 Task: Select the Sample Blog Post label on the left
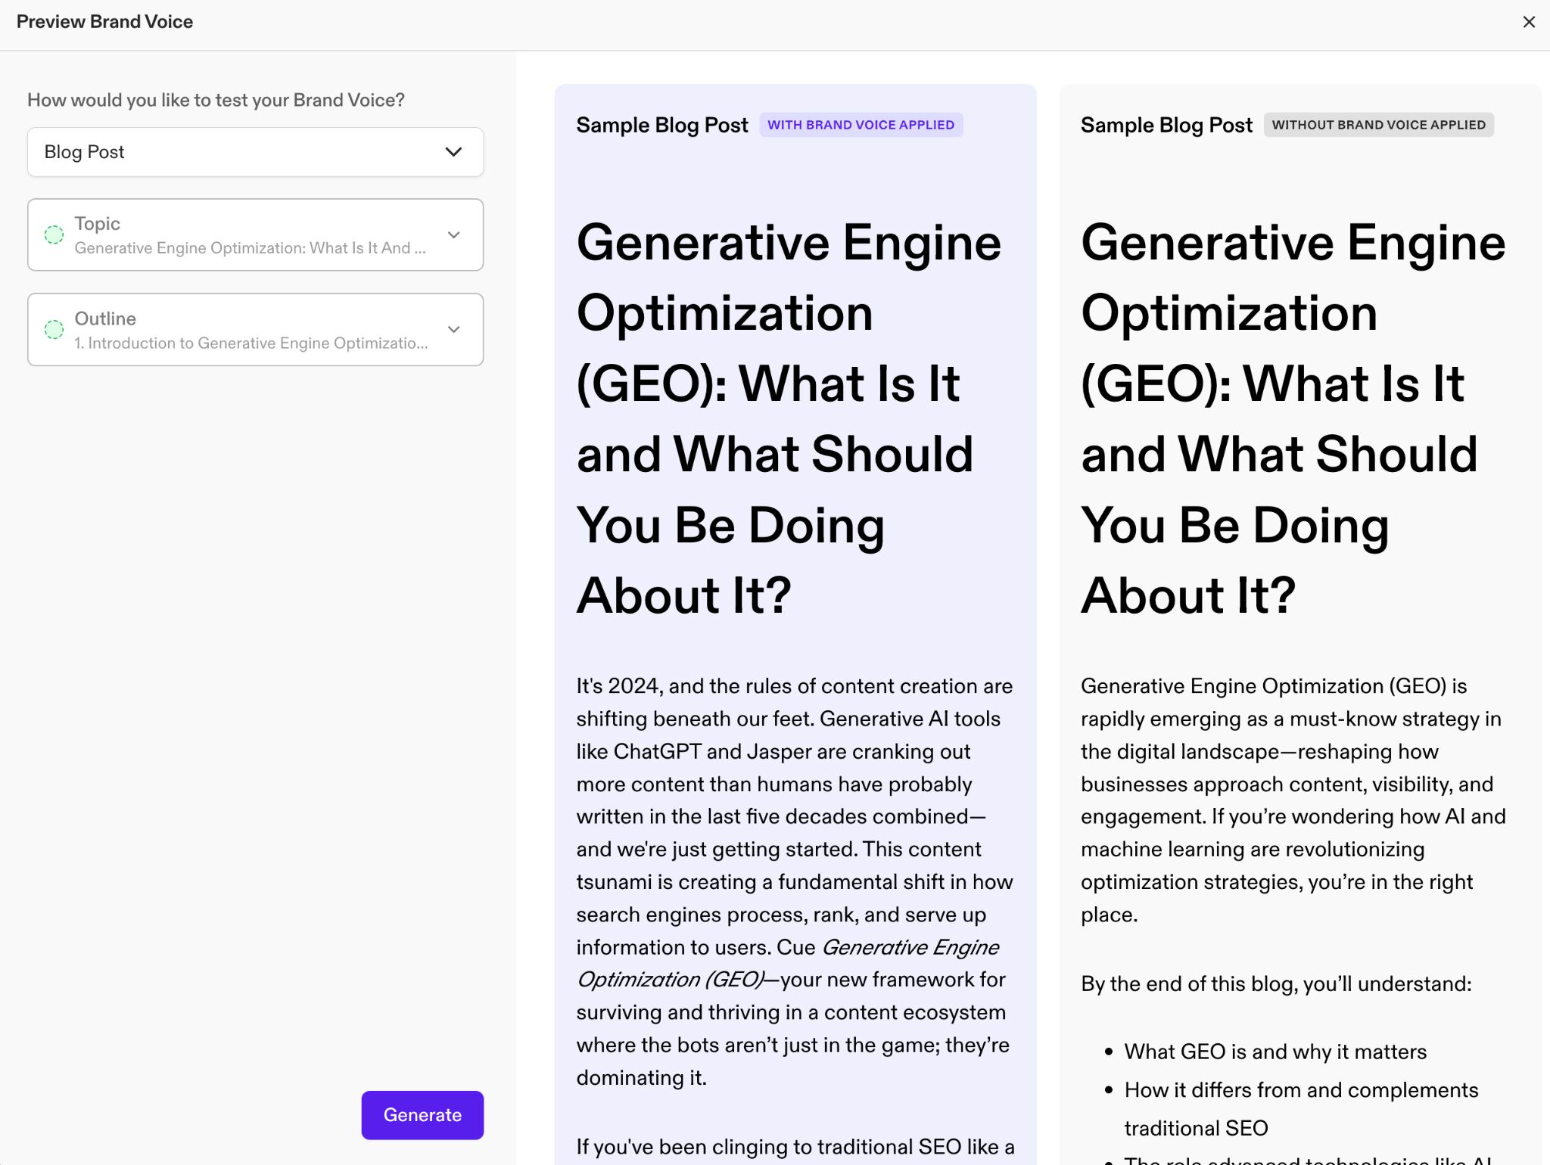(662, 124)
